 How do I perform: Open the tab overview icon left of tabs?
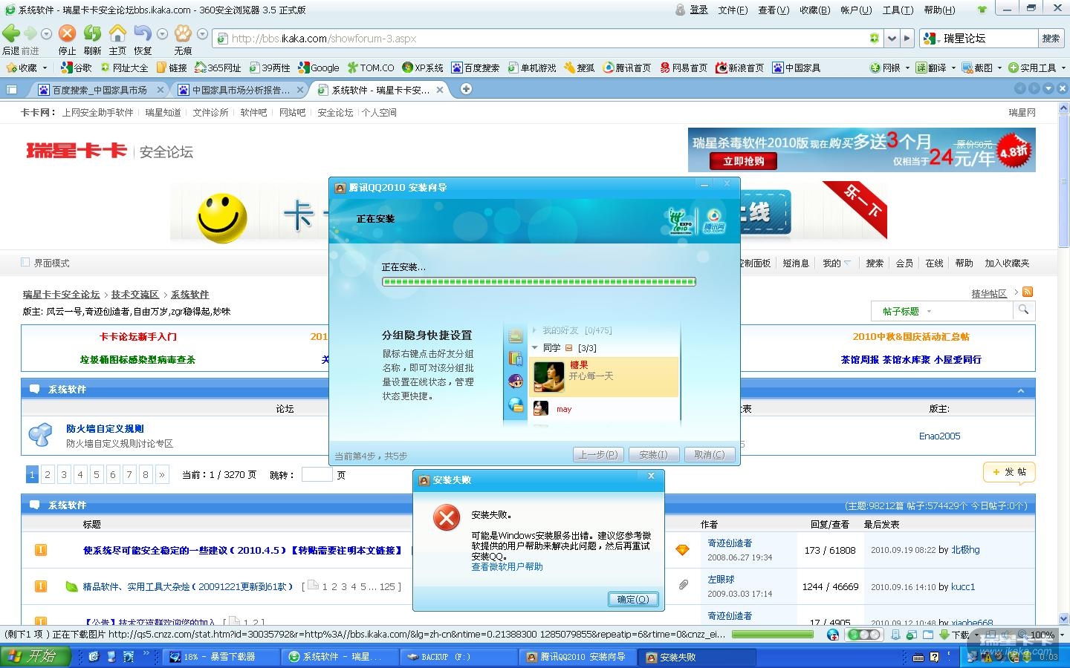(11, 89)
